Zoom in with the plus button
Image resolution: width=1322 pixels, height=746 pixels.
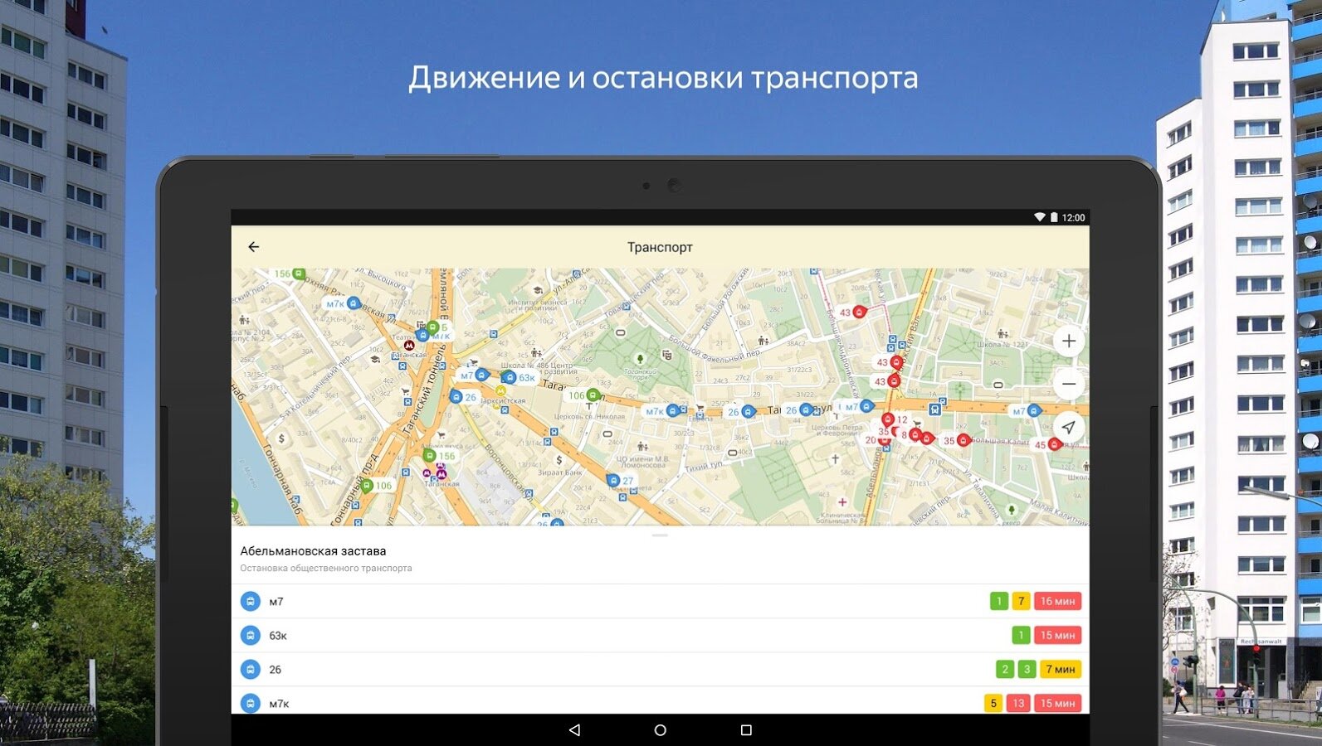click(x=1069, y=342)
